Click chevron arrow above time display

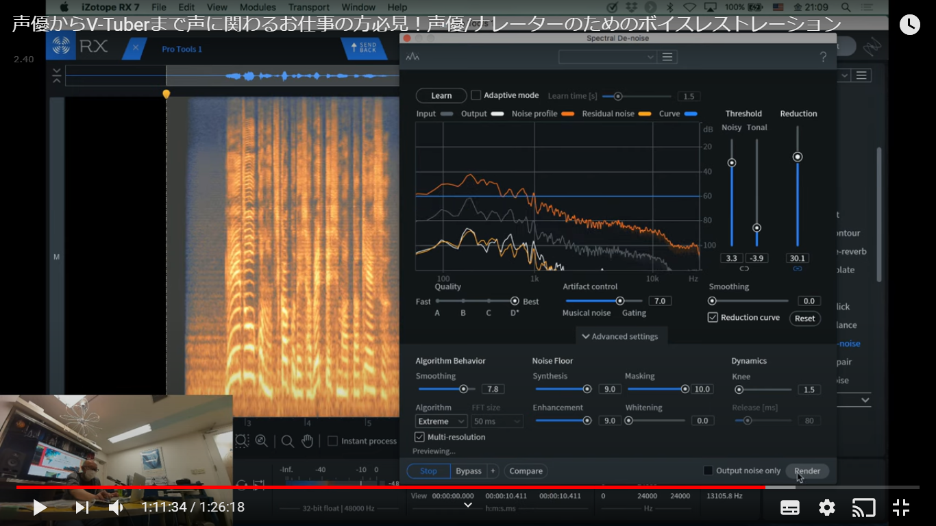click(468, 505)
